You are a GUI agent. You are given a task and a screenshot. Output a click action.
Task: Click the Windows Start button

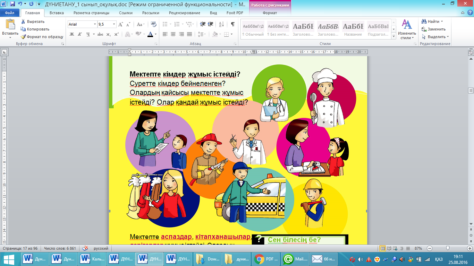coord(10,259)
